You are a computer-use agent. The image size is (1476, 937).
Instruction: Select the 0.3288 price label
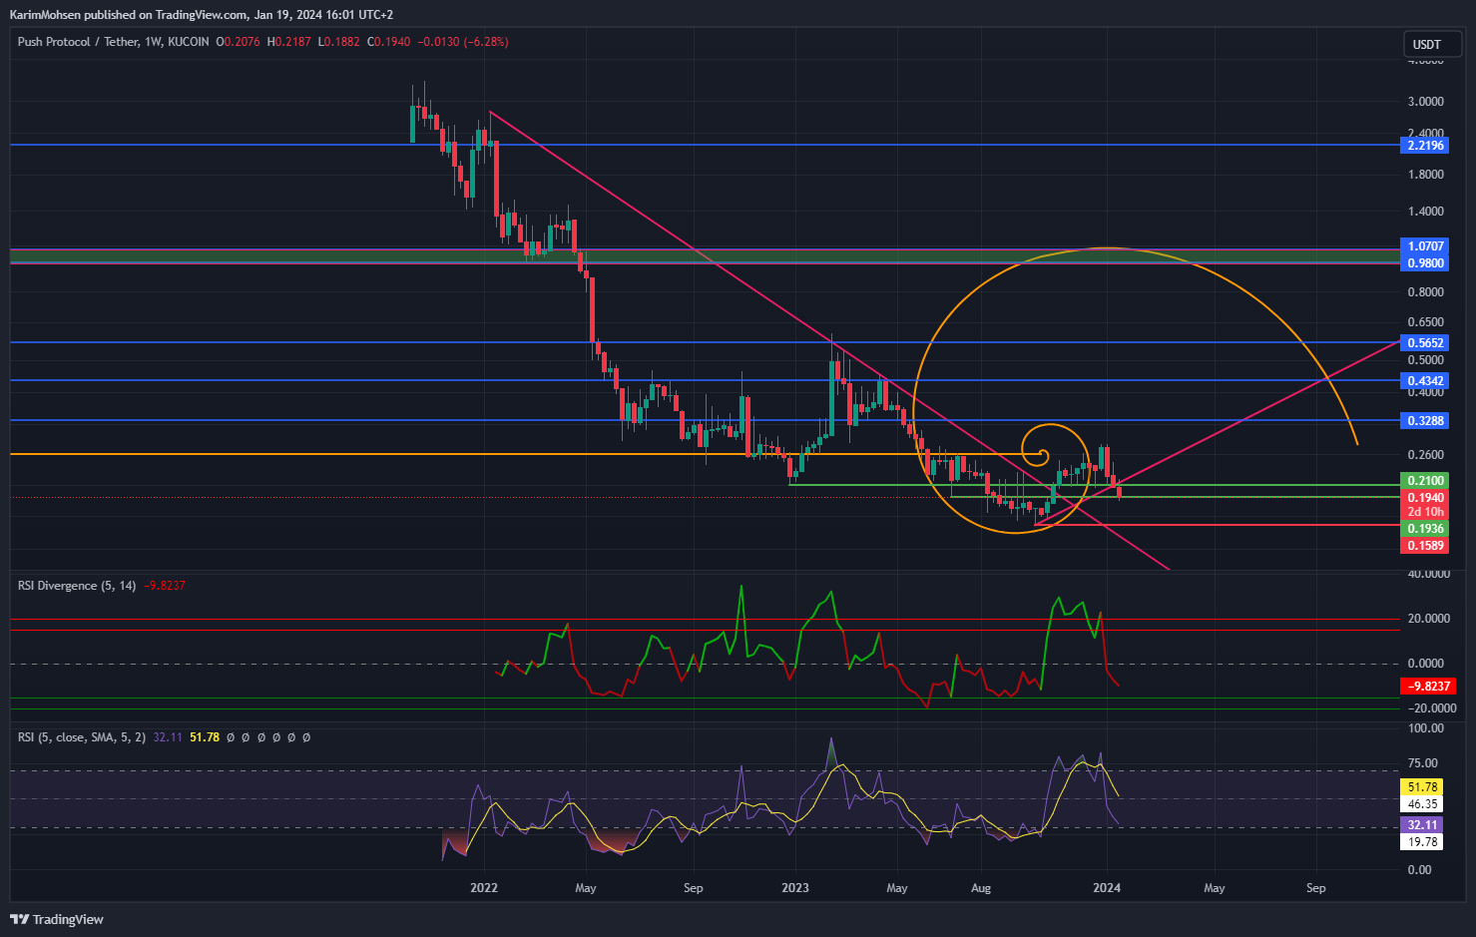click(x=1425, y=421)
